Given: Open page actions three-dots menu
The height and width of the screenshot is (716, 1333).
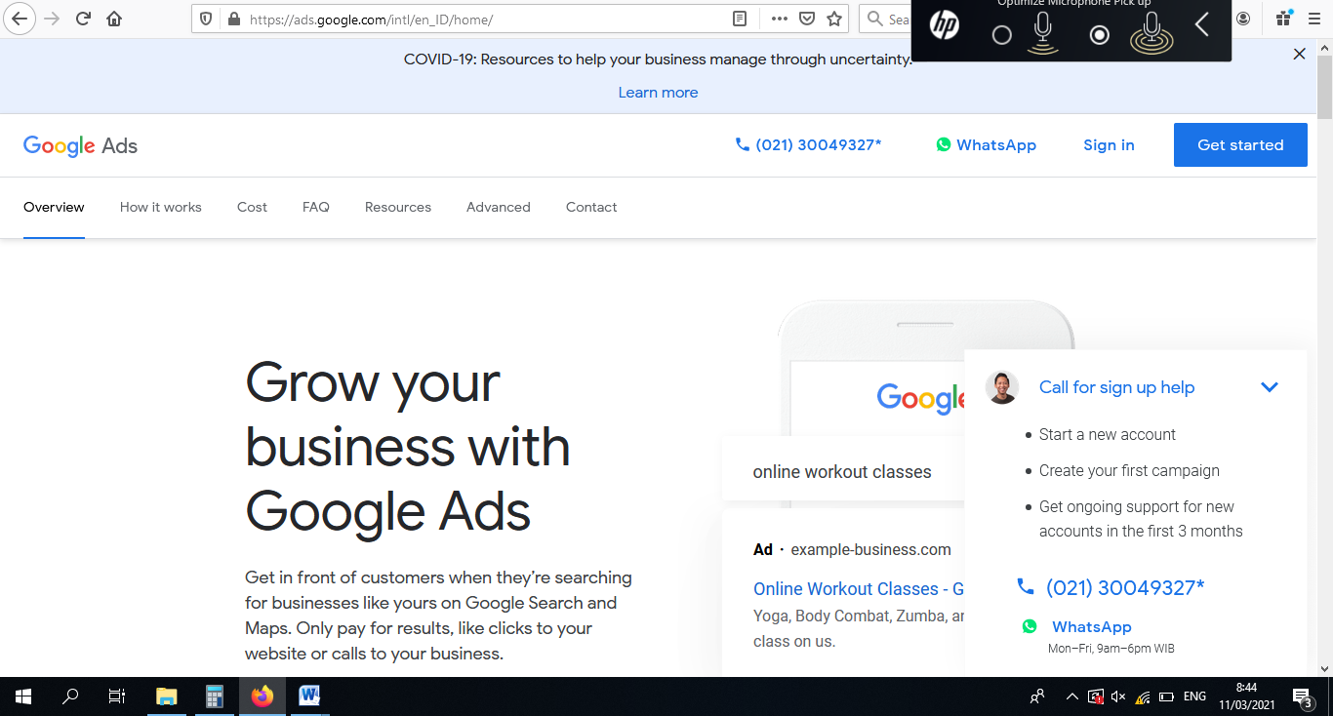Looking at the screenshot, I should pyautogui.click(x=779, y=19).
